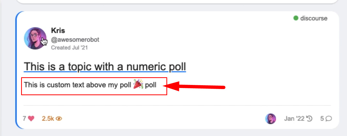Click the eye views icon
The image size is (347, 136).
click(59, 119)
